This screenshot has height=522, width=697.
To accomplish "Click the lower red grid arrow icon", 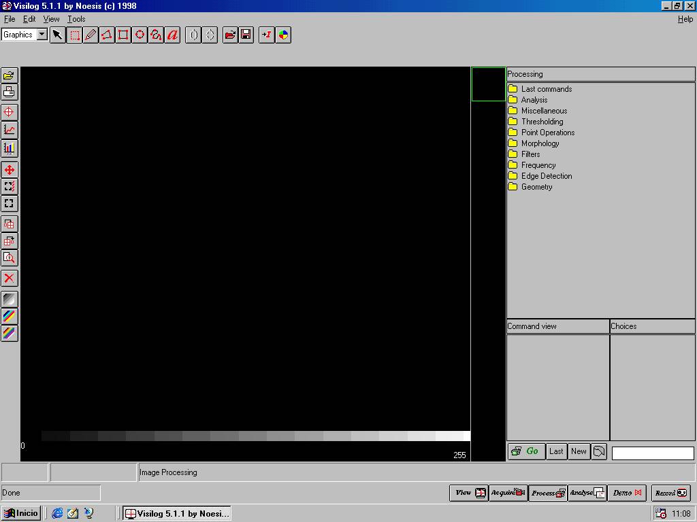I will pyautogui.click(x=10, y=241).
